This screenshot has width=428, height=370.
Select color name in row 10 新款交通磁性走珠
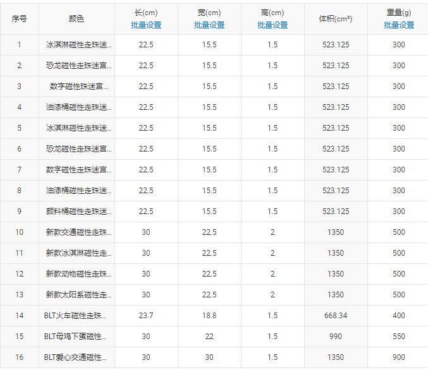[x=78, y=232]
